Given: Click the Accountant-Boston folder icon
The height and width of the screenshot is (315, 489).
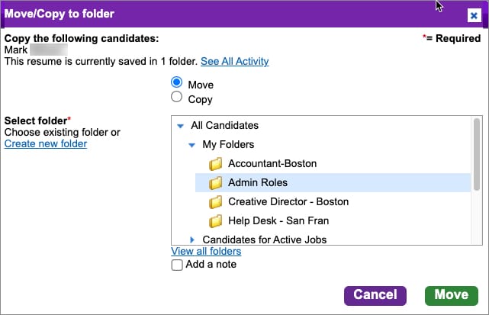Looking at the screenshot, I should tap(216, 164).
